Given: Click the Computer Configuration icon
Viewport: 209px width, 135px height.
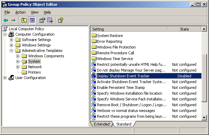Looking at the screenshot, I should pos(11,34).
